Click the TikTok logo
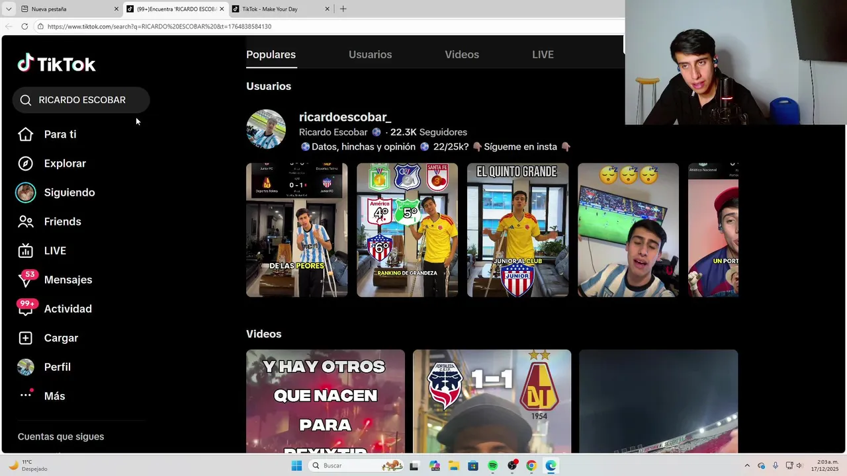This screenshot has width=847, height=476. point(56,63)
